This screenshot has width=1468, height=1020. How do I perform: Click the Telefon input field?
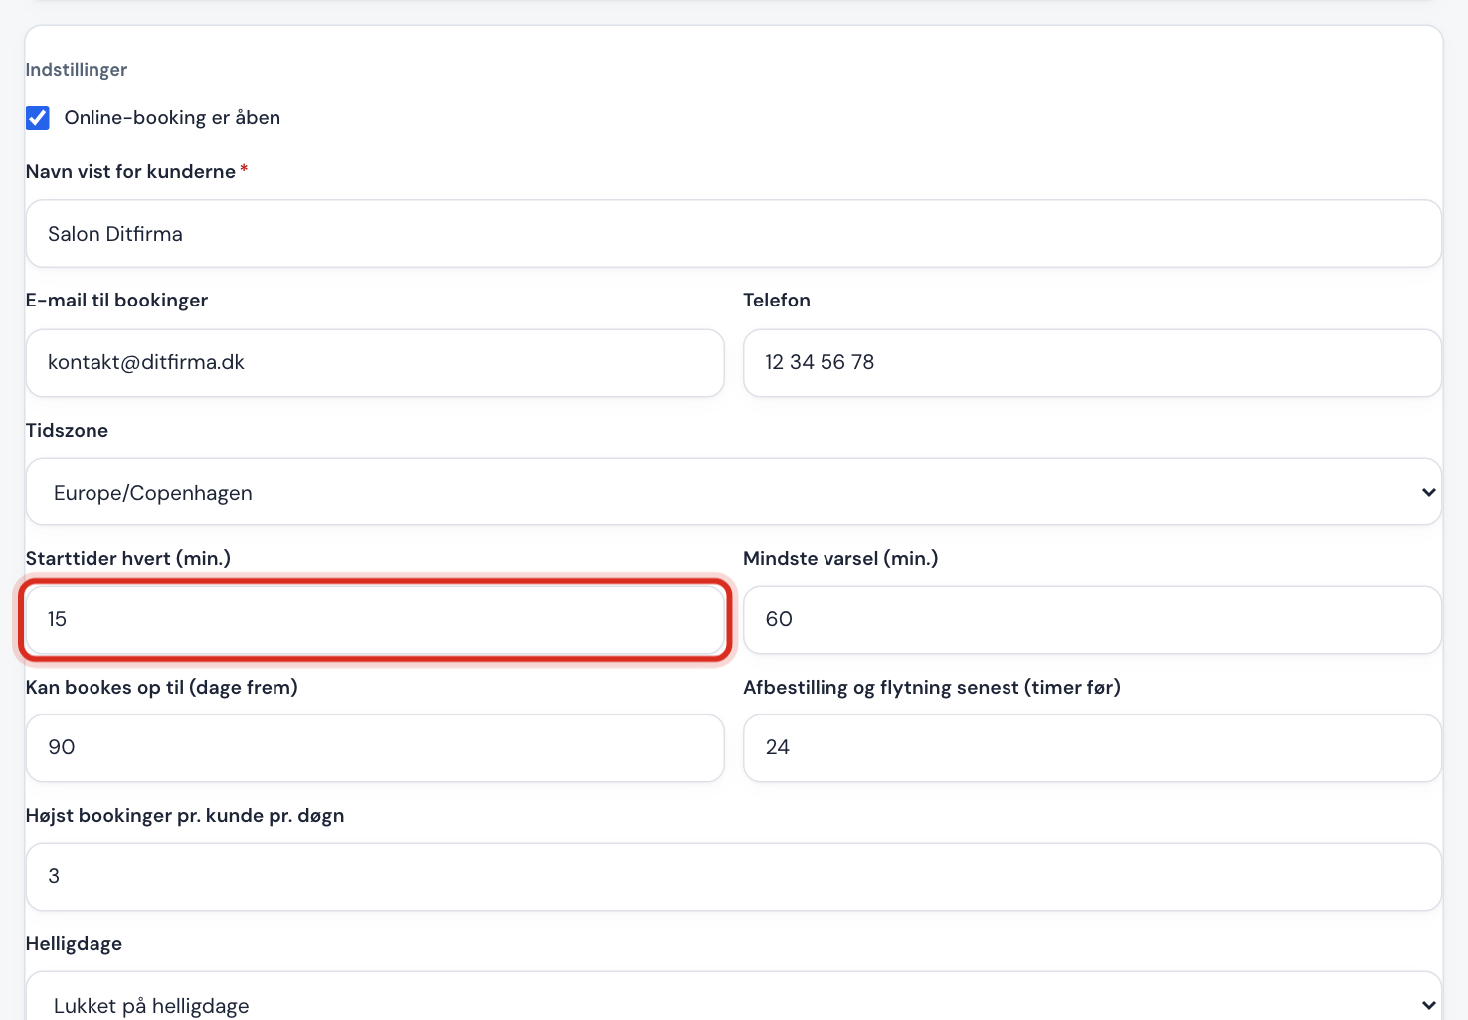point(1092,363)
